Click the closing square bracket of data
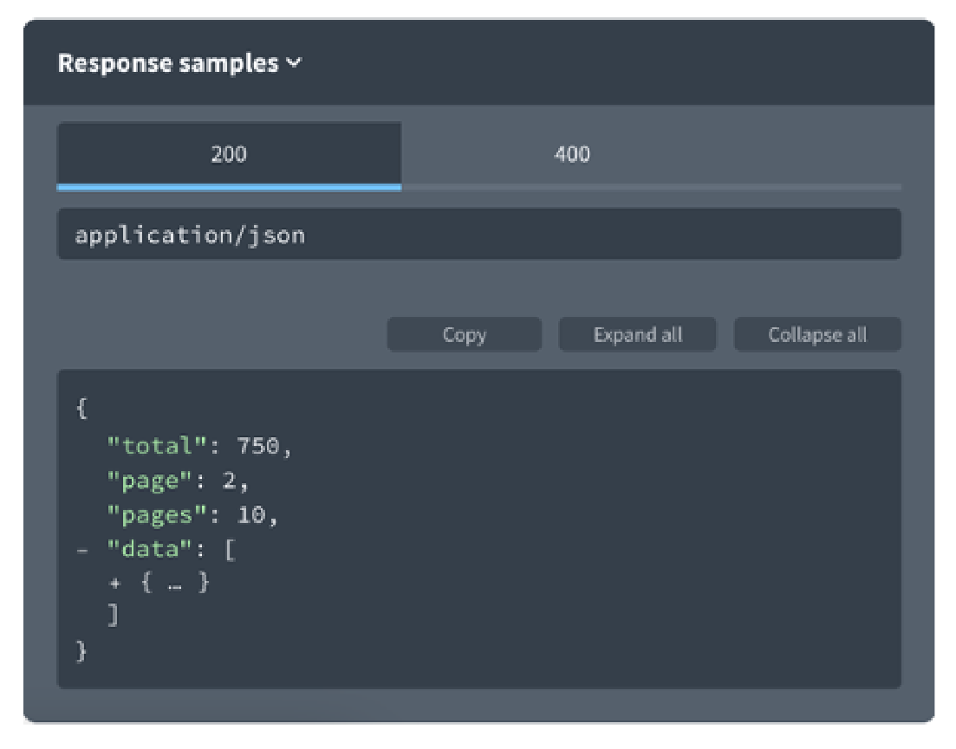This screenshot has width=956, height=749. (x=114, y=617)
